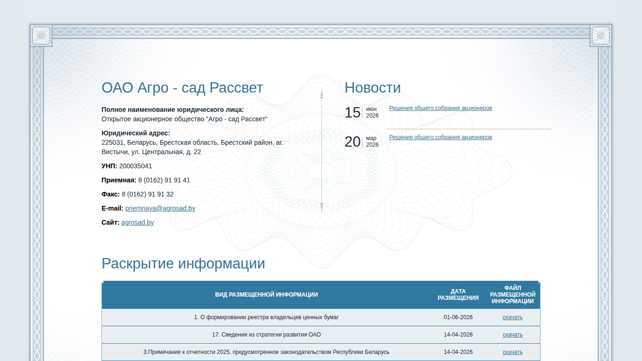The width and height of the screenshot is (642, 361).
Task: Download file for 'Сведения из стратегии развития ОАО'
Action: pos(513,335)
